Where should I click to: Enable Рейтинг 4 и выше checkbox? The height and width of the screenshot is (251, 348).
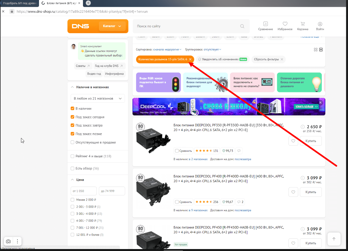click(x=72, y=156)
